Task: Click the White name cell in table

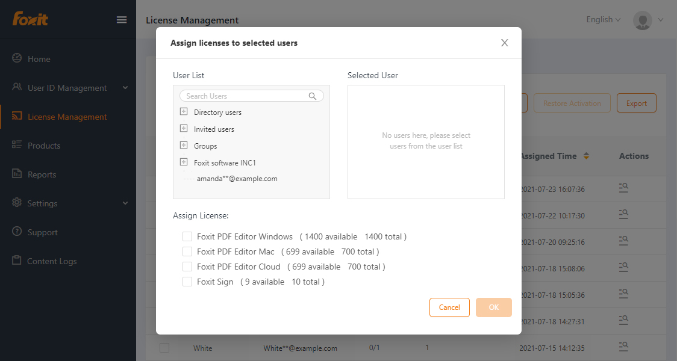Action: (203, 348)
